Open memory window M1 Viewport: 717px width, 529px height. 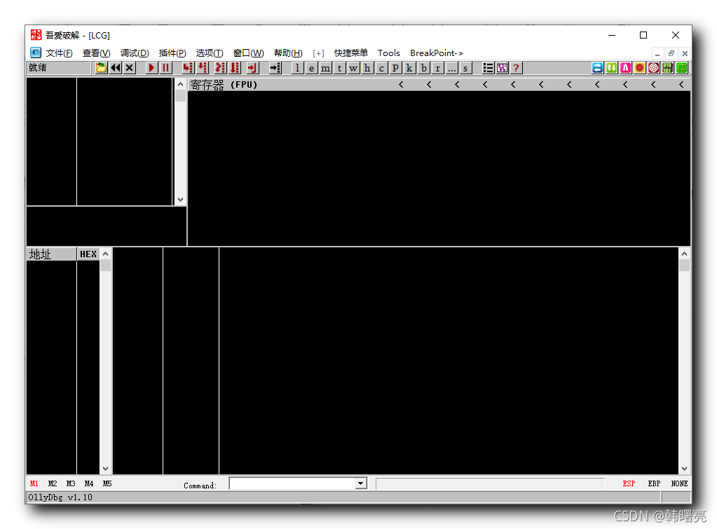(33, 483)
